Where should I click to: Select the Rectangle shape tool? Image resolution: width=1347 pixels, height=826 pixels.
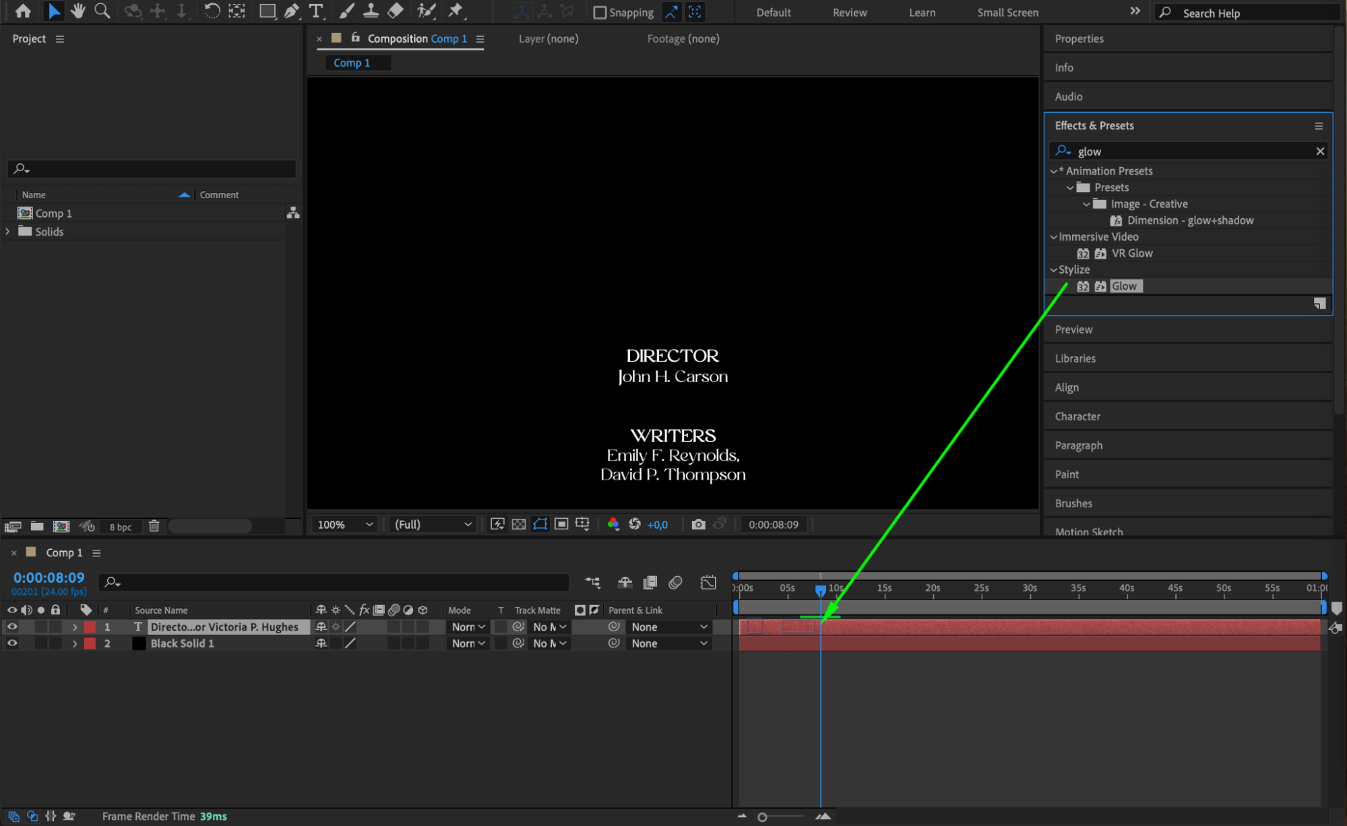[267, 11]
